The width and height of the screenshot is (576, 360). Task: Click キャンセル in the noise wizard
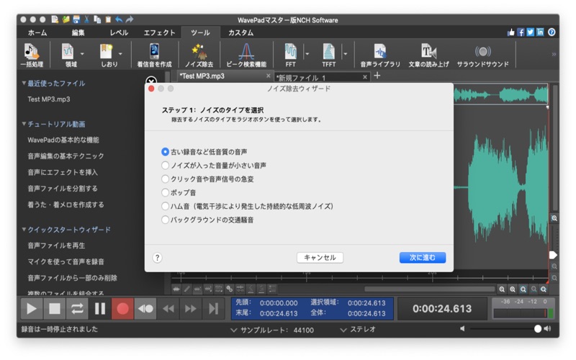pos(320,258)
